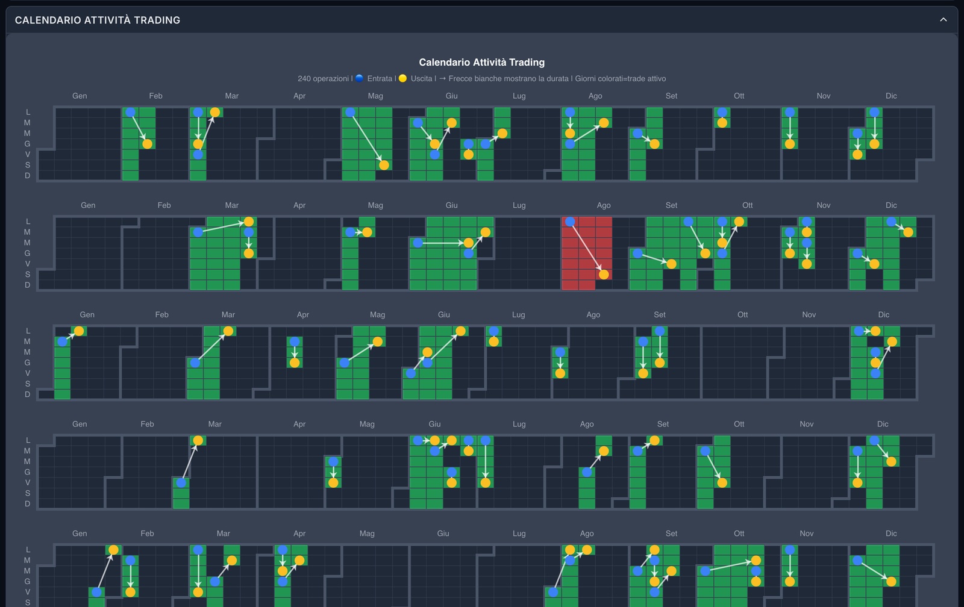
Task: Click the yellow exit dot in fourth row October
Action: (x=722, y=482)
